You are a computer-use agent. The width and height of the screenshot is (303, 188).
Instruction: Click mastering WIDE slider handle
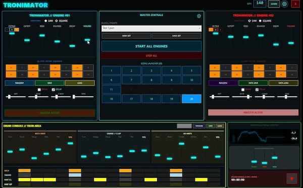coord(275,158)
